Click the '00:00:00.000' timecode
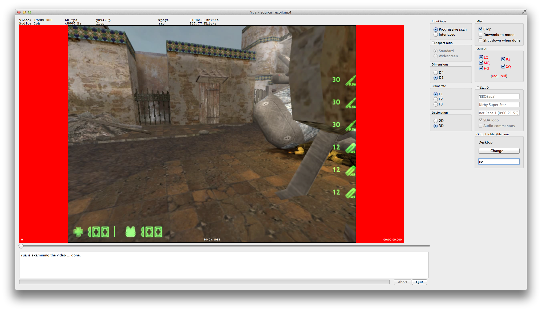The height and width of the screenshot is (311, 542). [x=393, y=240]
